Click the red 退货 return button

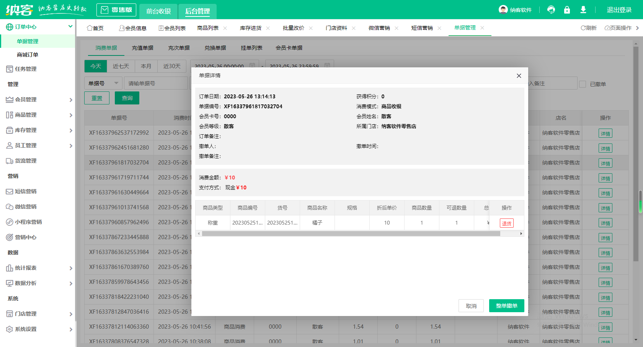tap(506, 223)
